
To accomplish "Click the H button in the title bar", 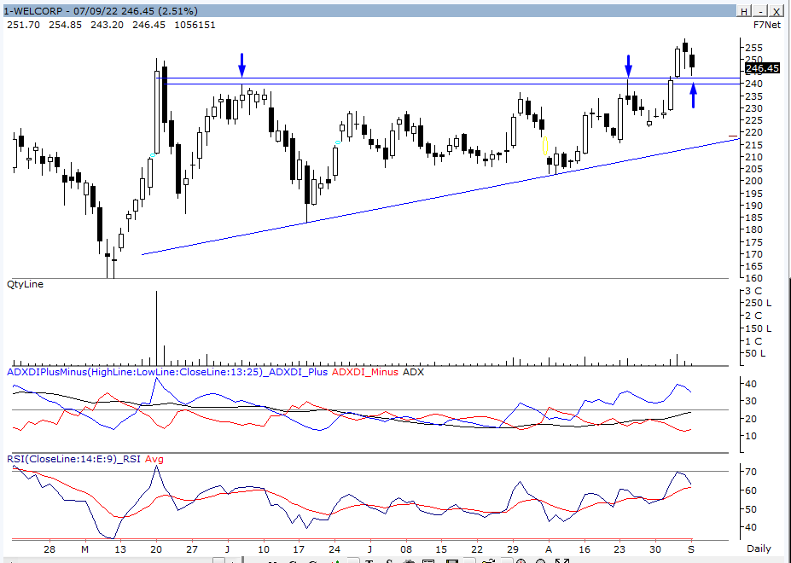I will pyautogui.click(x=744, y=11).
